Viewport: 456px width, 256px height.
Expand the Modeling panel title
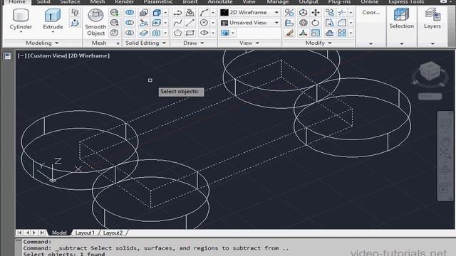point(42,43)
